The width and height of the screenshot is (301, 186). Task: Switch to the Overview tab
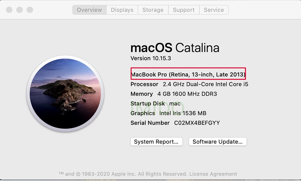[89, 10]
